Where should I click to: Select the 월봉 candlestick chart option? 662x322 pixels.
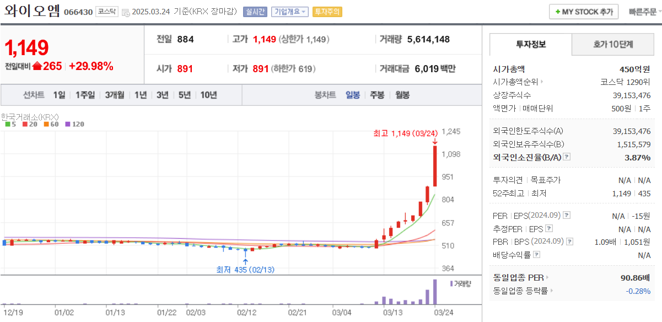402,95
